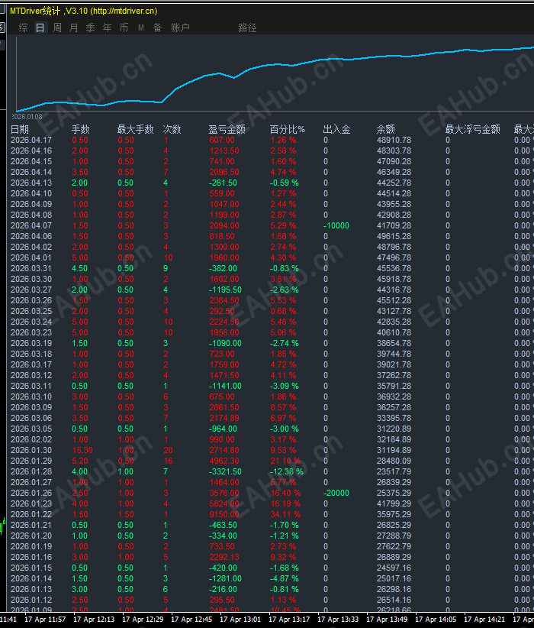534x628 pixels.
Task: Select the 2026.01.12 date row
Action: tap(31, 600)
